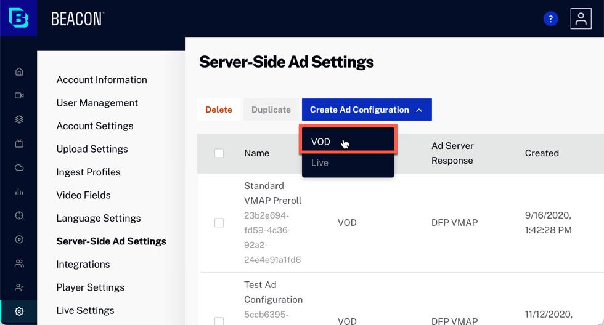Check the Standard VMAP Preroll row checkbox
604x325 pixels.
tap(219, 223)
